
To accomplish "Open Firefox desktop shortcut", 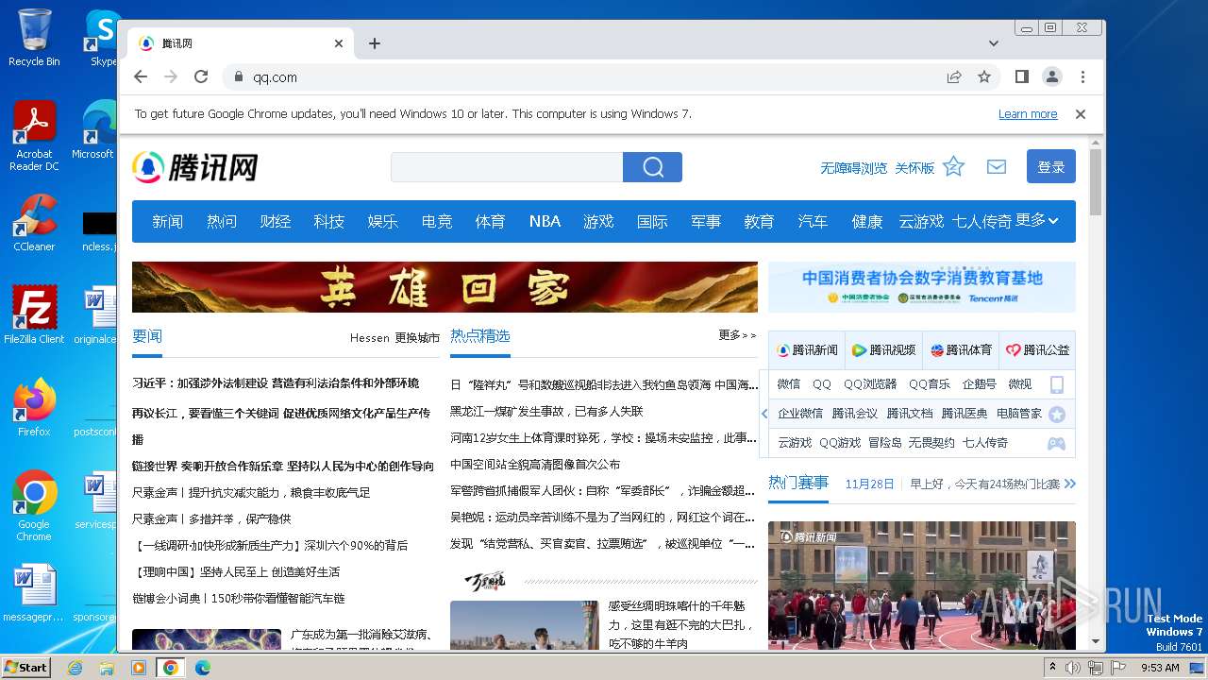I will pyautogui.click(x=34, y=408).
